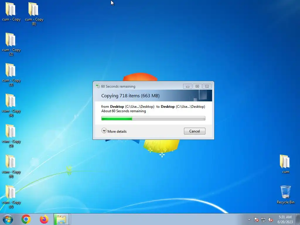Select the 'cum - Copy (2)' folder
Screen dimensions: 300x225
(x=11, y=44)
